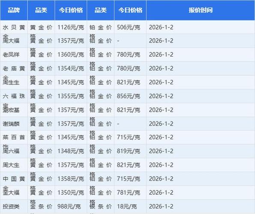Click 1357元/克 in the 周大福 row

pyautogui.click(x=71, y=41)
